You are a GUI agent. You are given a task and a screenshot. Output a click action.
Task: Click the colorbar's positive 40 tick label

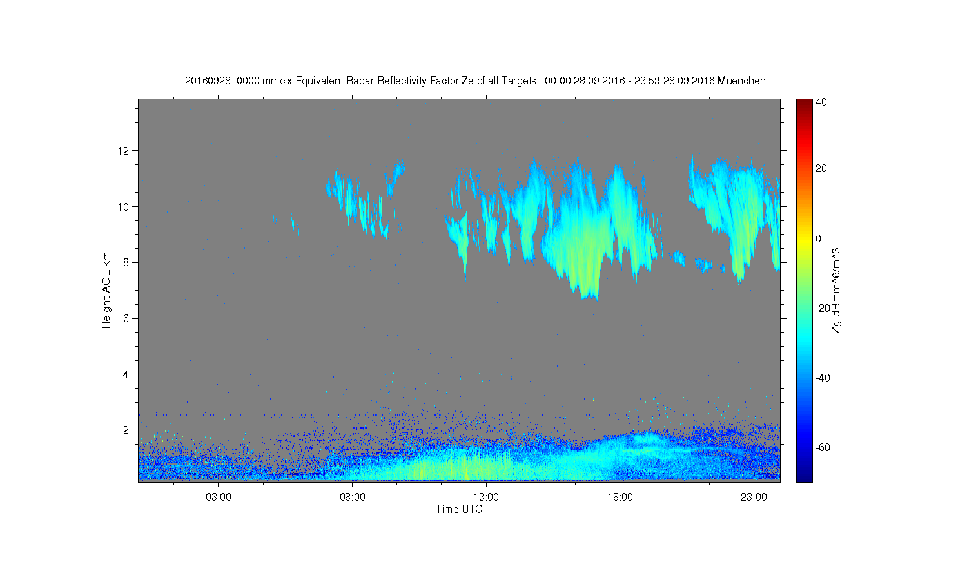click(821, 102)
